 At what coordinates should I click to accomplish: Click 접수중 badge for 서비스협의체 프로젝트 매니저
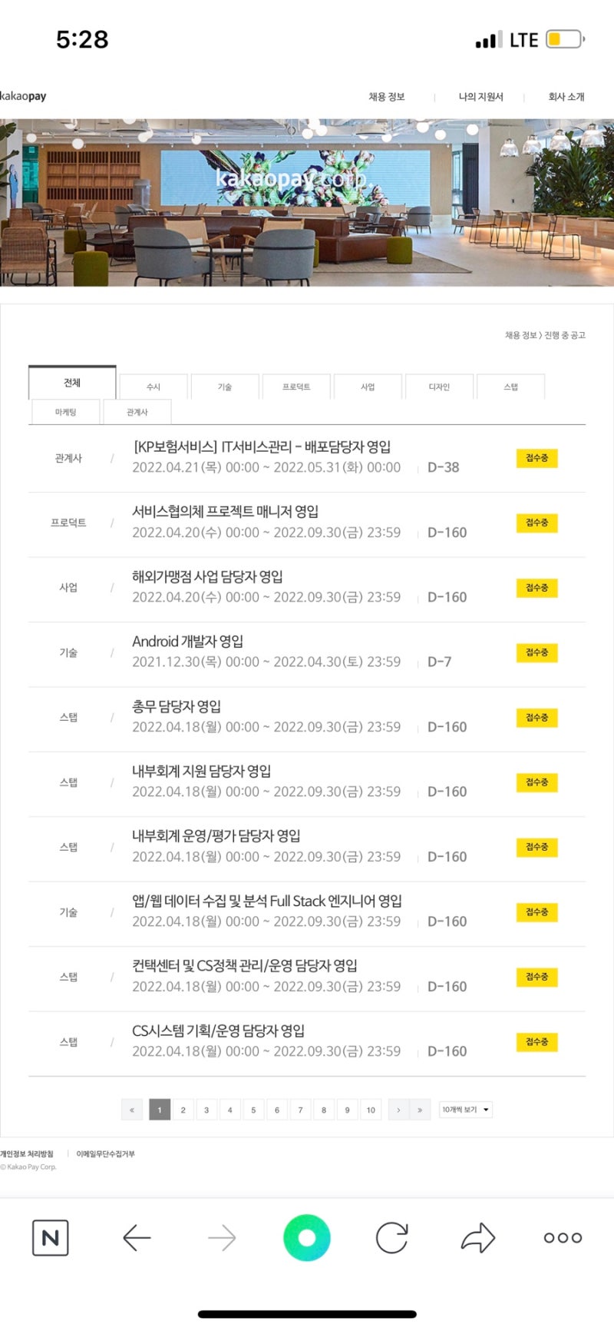pyautogui.click(x=536, y=523)
